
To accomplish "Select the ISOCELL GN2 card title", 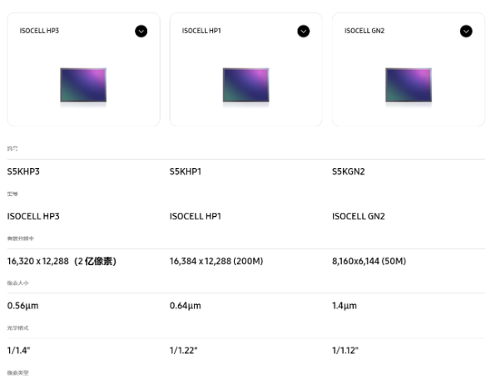I will point(365,31).
